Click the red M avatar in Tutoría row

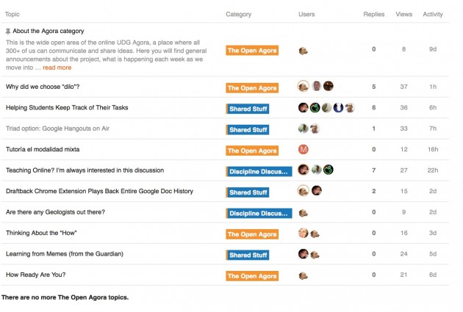303,150
